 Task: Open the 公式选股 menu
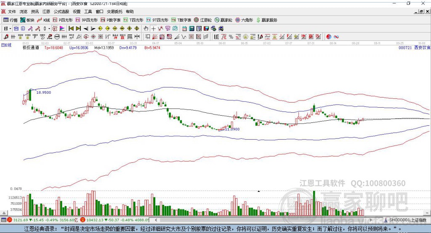coord(61,11)
